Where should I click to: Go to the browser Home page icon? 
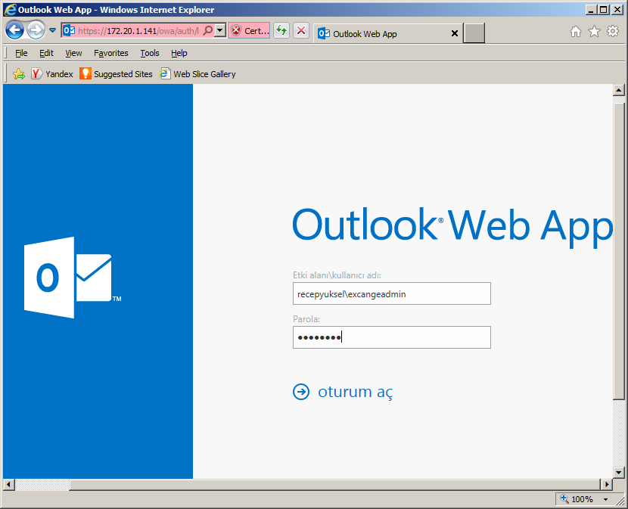tap(576, 31)
